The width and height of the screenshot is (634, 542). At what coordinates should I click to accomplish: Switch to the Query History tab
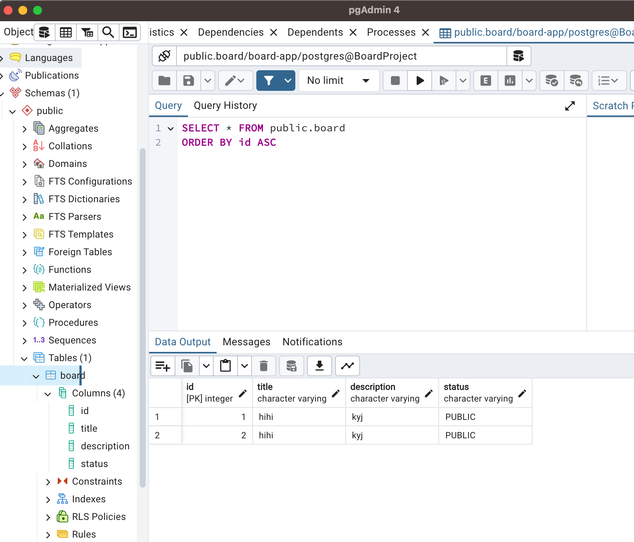[x=225, y=106]
